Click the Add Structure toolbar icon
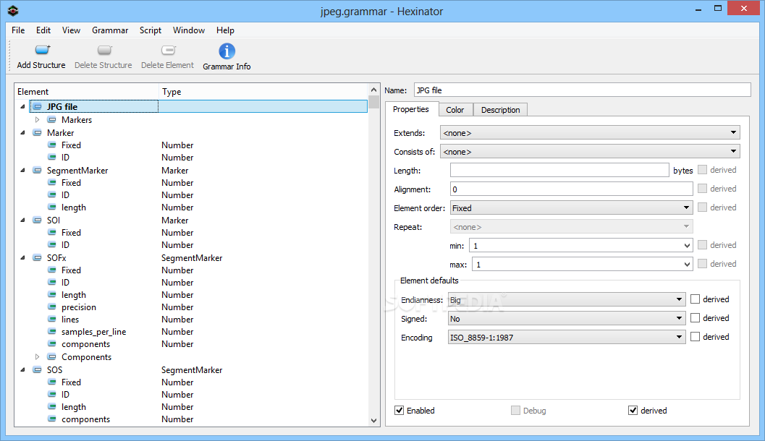Image resolution: width=765 pixels, height=441 pixels. [43, 50]
